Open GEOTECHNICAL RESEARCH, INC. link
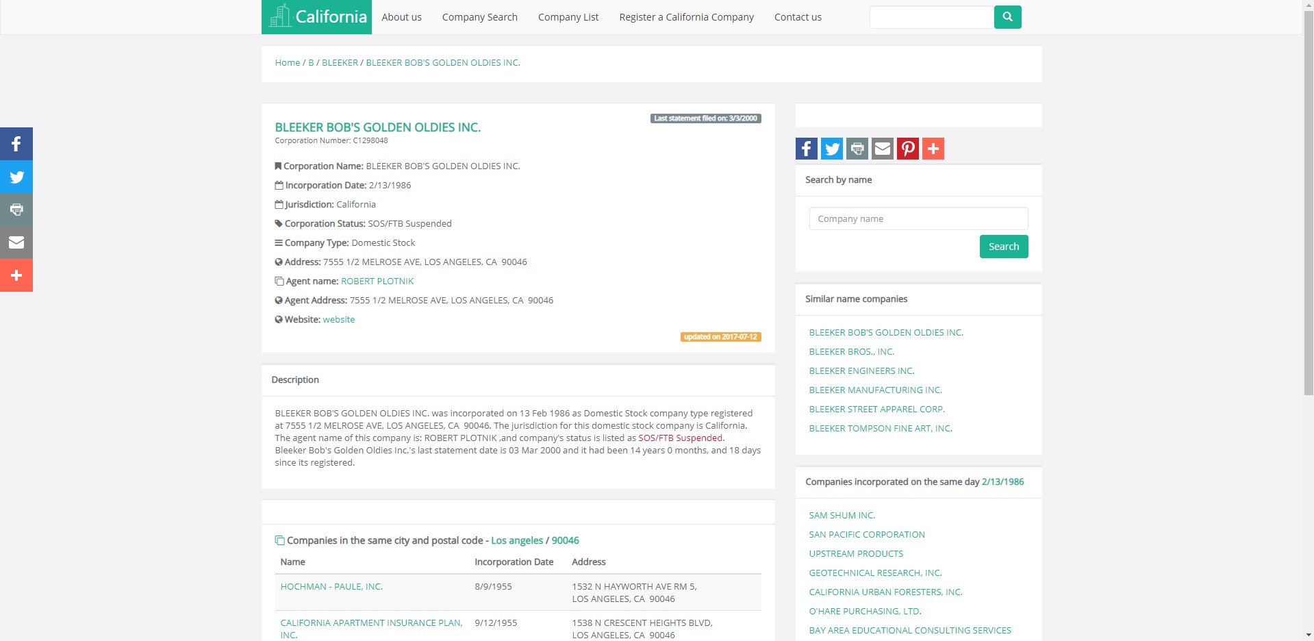This screenshot has height=641, width=1314. click(876, 573)
